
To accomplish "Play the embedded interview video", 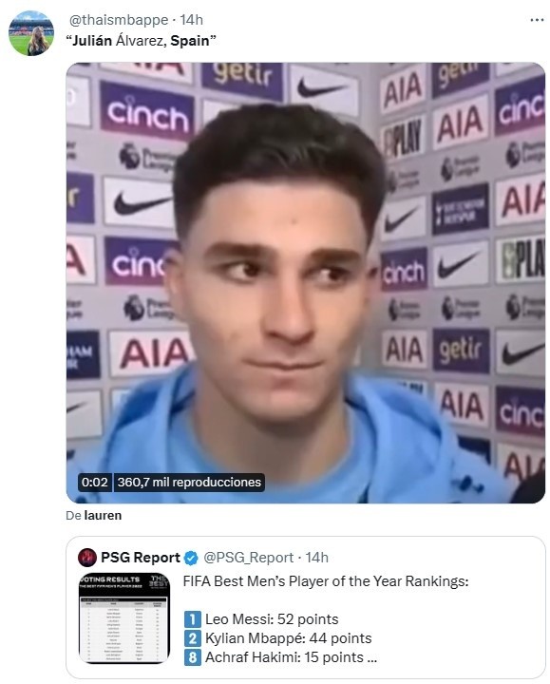I will 305,283.
